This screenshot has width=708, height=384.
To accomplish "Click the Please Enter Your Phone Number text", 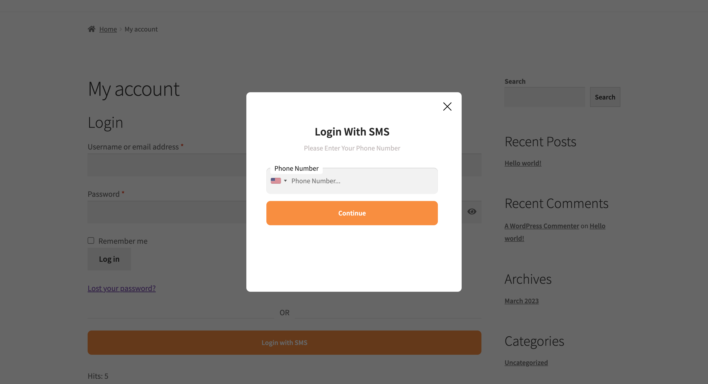I will pyautogui.click(x=352, y=148).
